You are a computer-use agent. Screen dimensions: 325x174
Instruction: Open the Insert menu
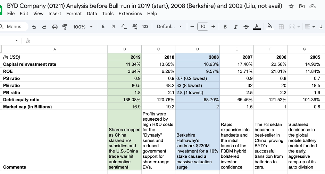(x=55, y=14)
